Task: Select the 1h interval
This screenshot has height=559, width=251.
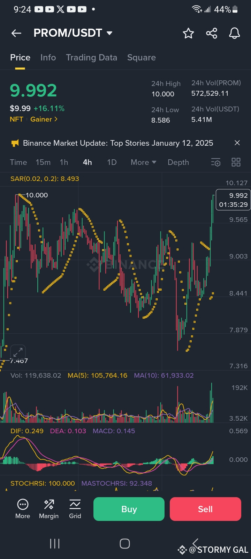Action: click(64, 162)
